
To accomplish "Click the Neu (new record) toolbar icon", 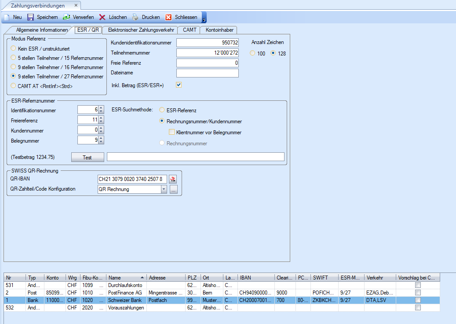I will 7,17.
